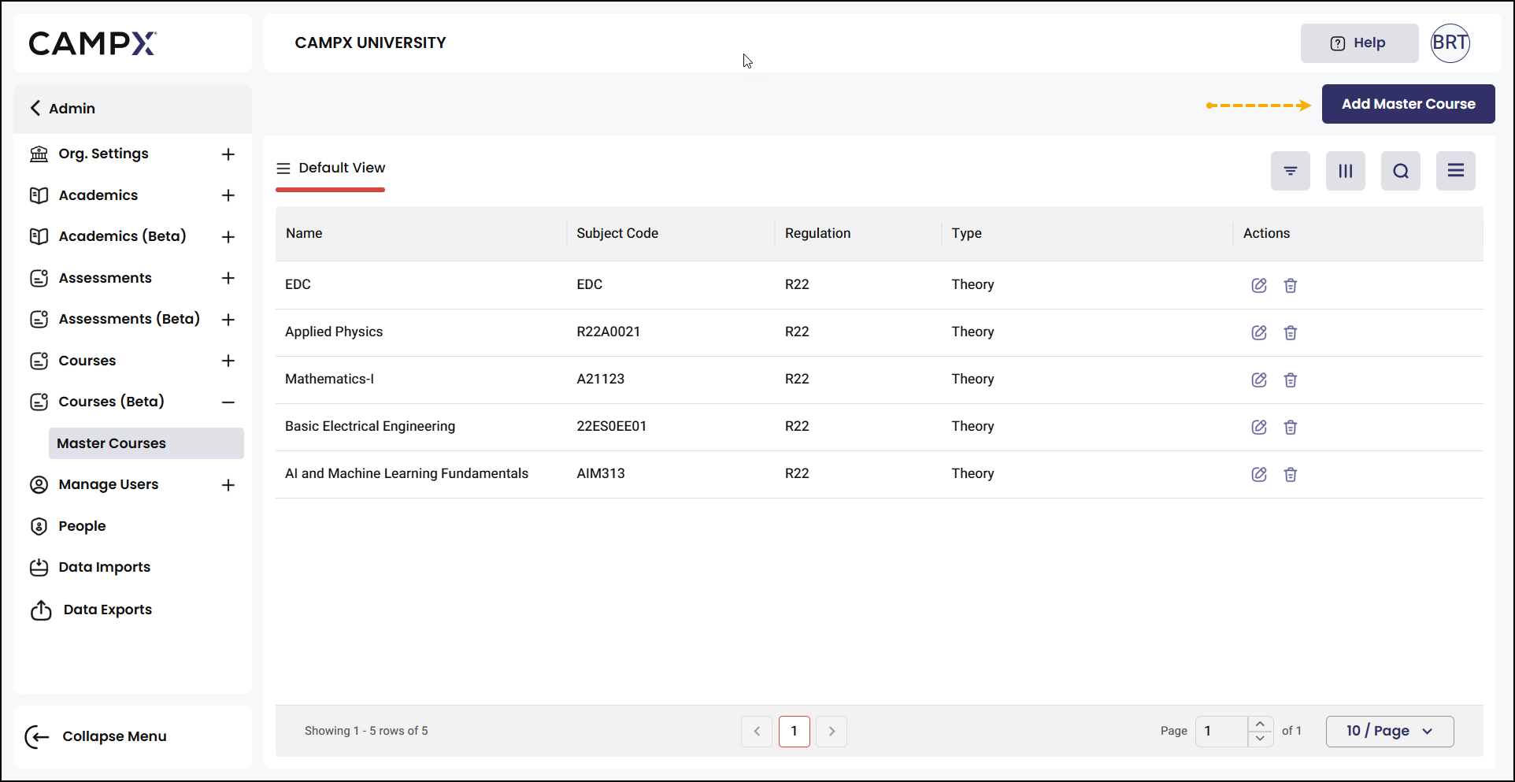The width and height of the screenshot is (1515, 782).
Task: Open the table hamburger menu button
Action: click(1456, 171)
